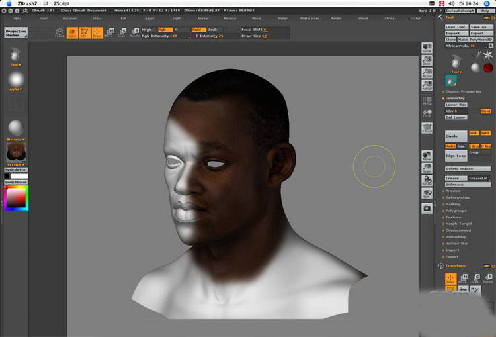
Task: Select the Edit mode icon in top toolbar
Action: coord(84,32)
